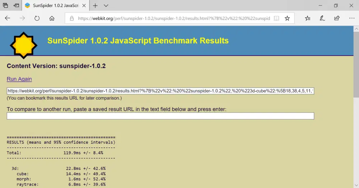Click the Run Again link
The image size is (359, 188).
tap(19, 79)
